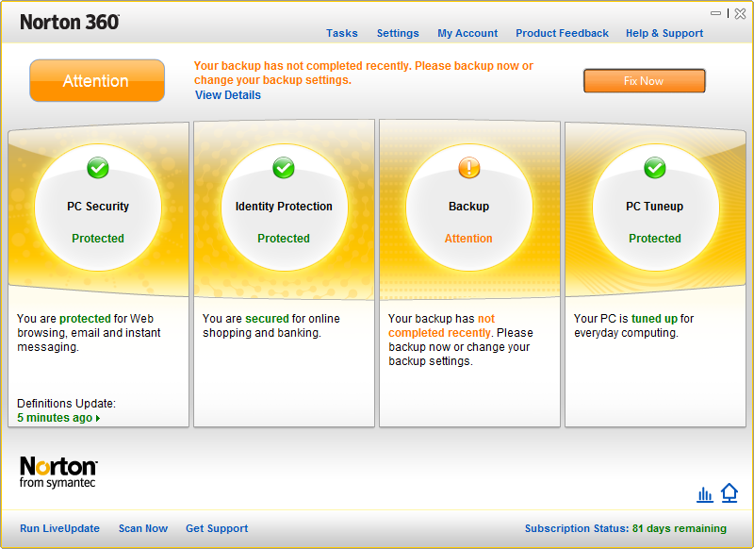
Task: Click the Norton 360 title
Action: pyautogui.click(x=70, y=22)
